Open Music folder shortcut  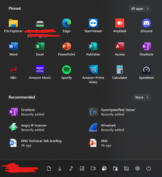pos(71,168)
